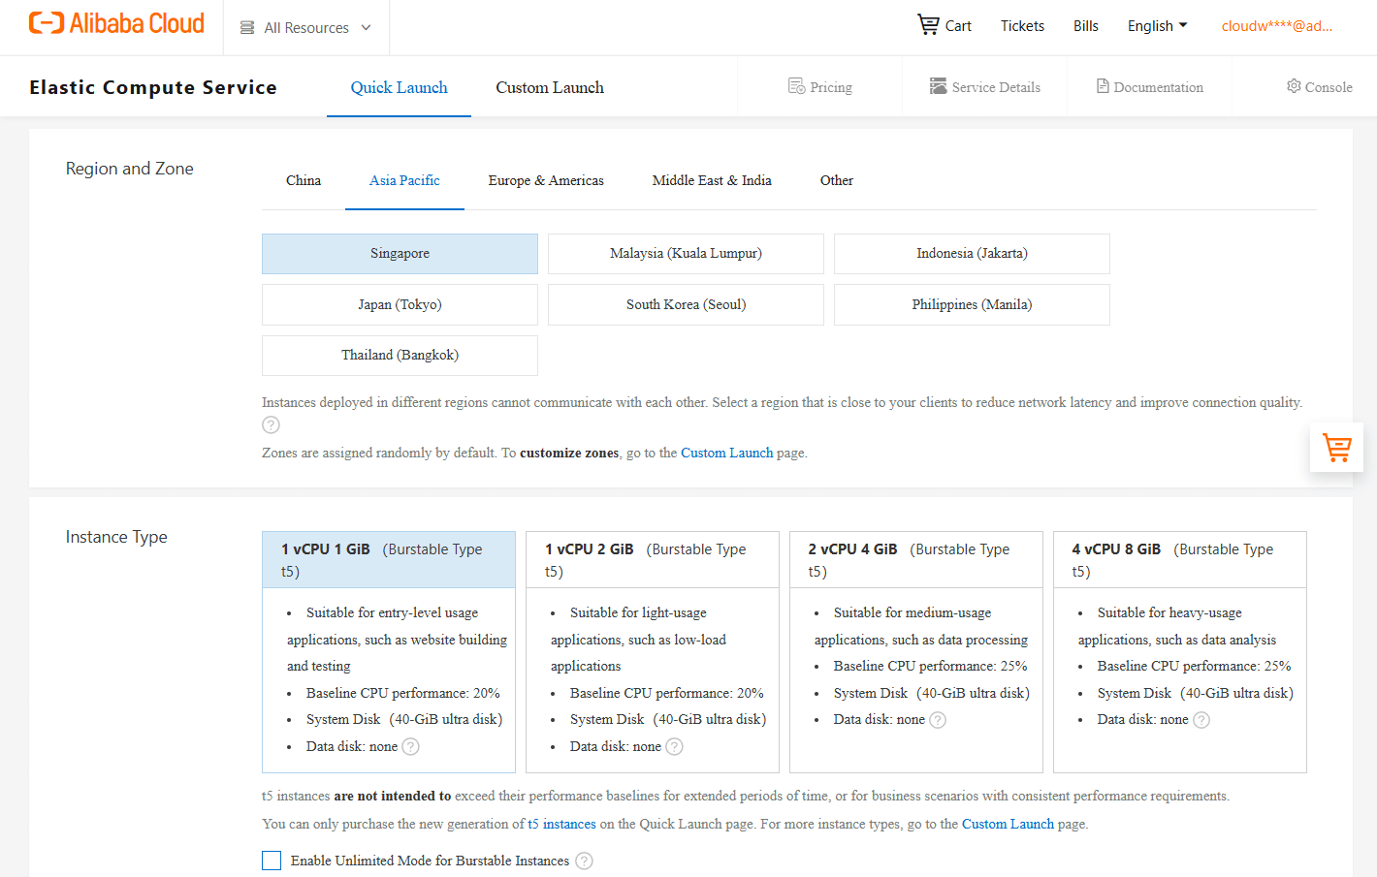
Task: Open the Console gear link
Action: (x=1319, y=86)
